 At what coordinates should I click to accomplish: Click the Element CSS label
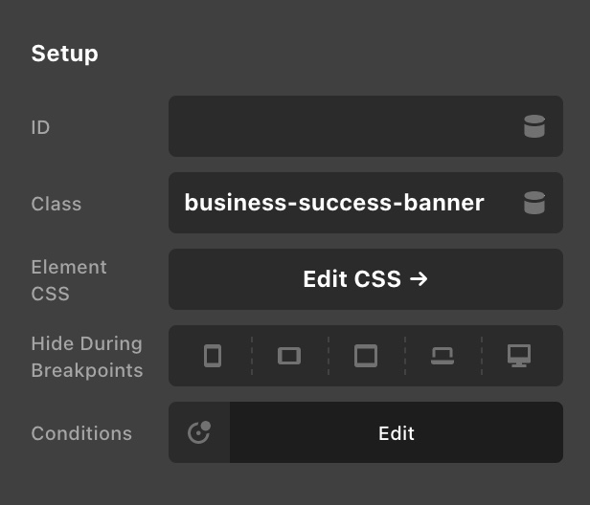point(68,280)
